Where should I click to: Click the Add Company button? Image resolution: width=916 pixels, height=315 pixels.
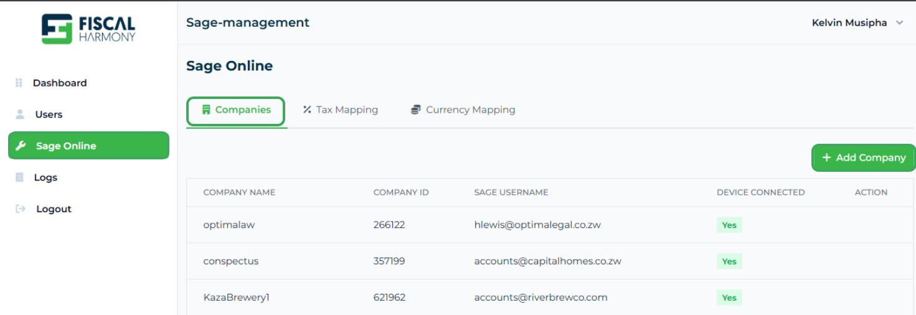[864, 157]
